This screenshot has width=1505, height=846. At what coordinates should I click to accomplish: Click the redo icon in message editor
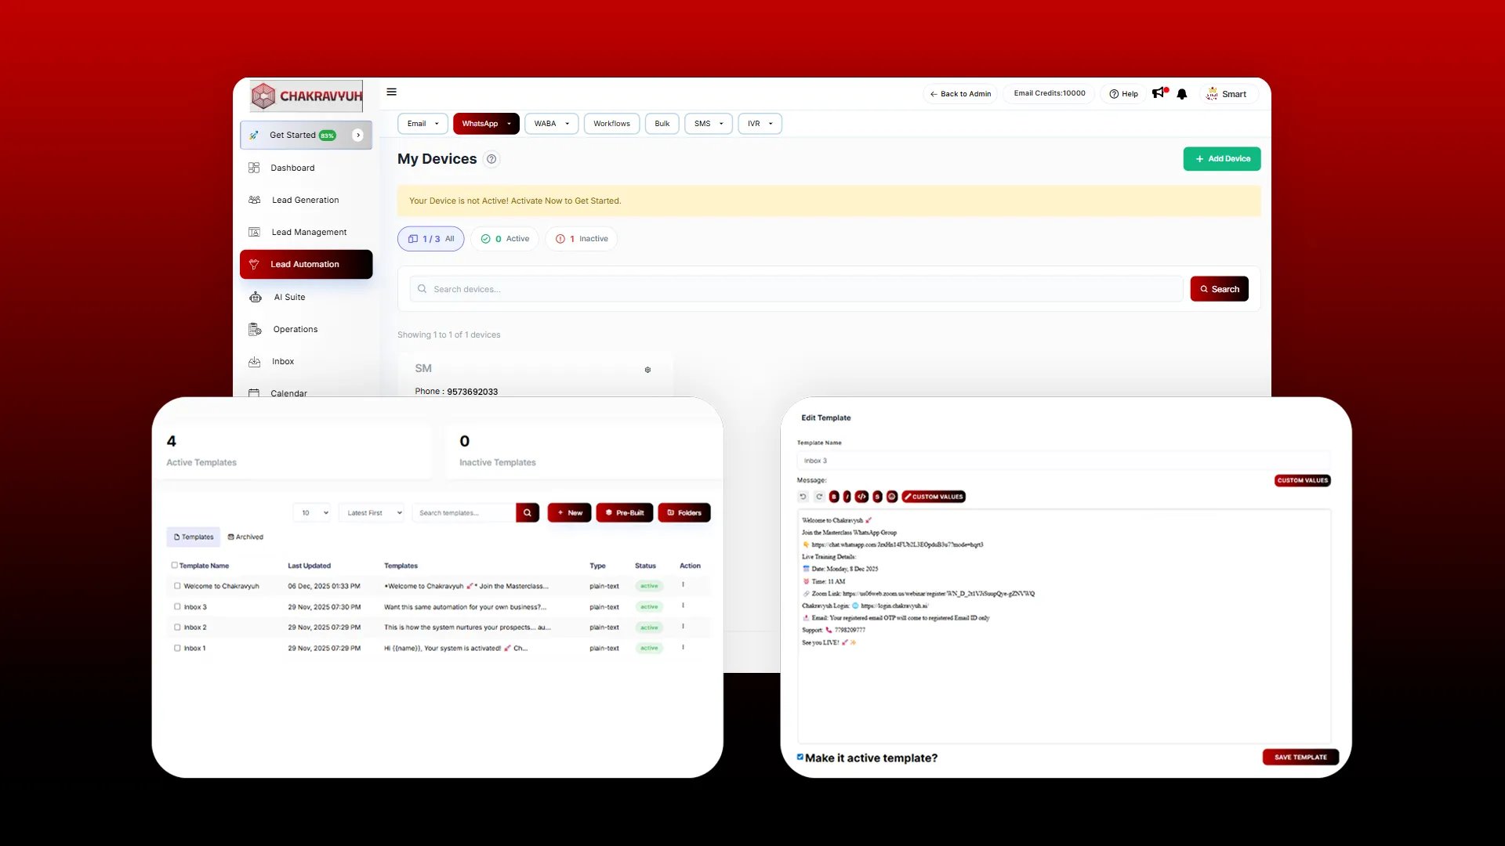click(x=819, y=497)
